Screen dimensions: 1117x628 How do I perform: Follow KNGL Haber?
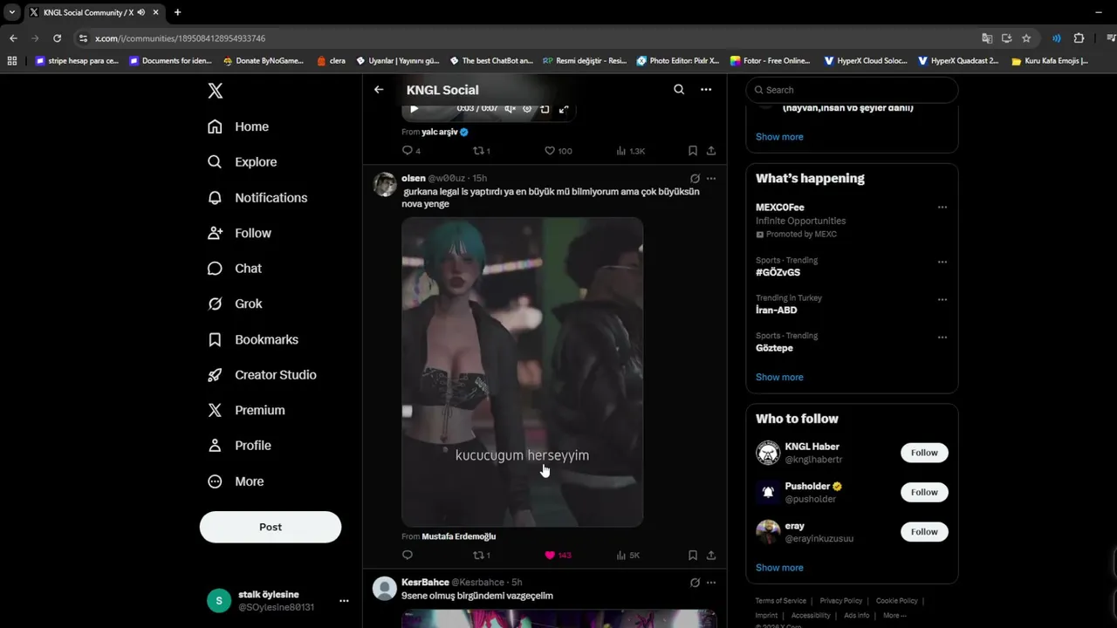[924, 453]
